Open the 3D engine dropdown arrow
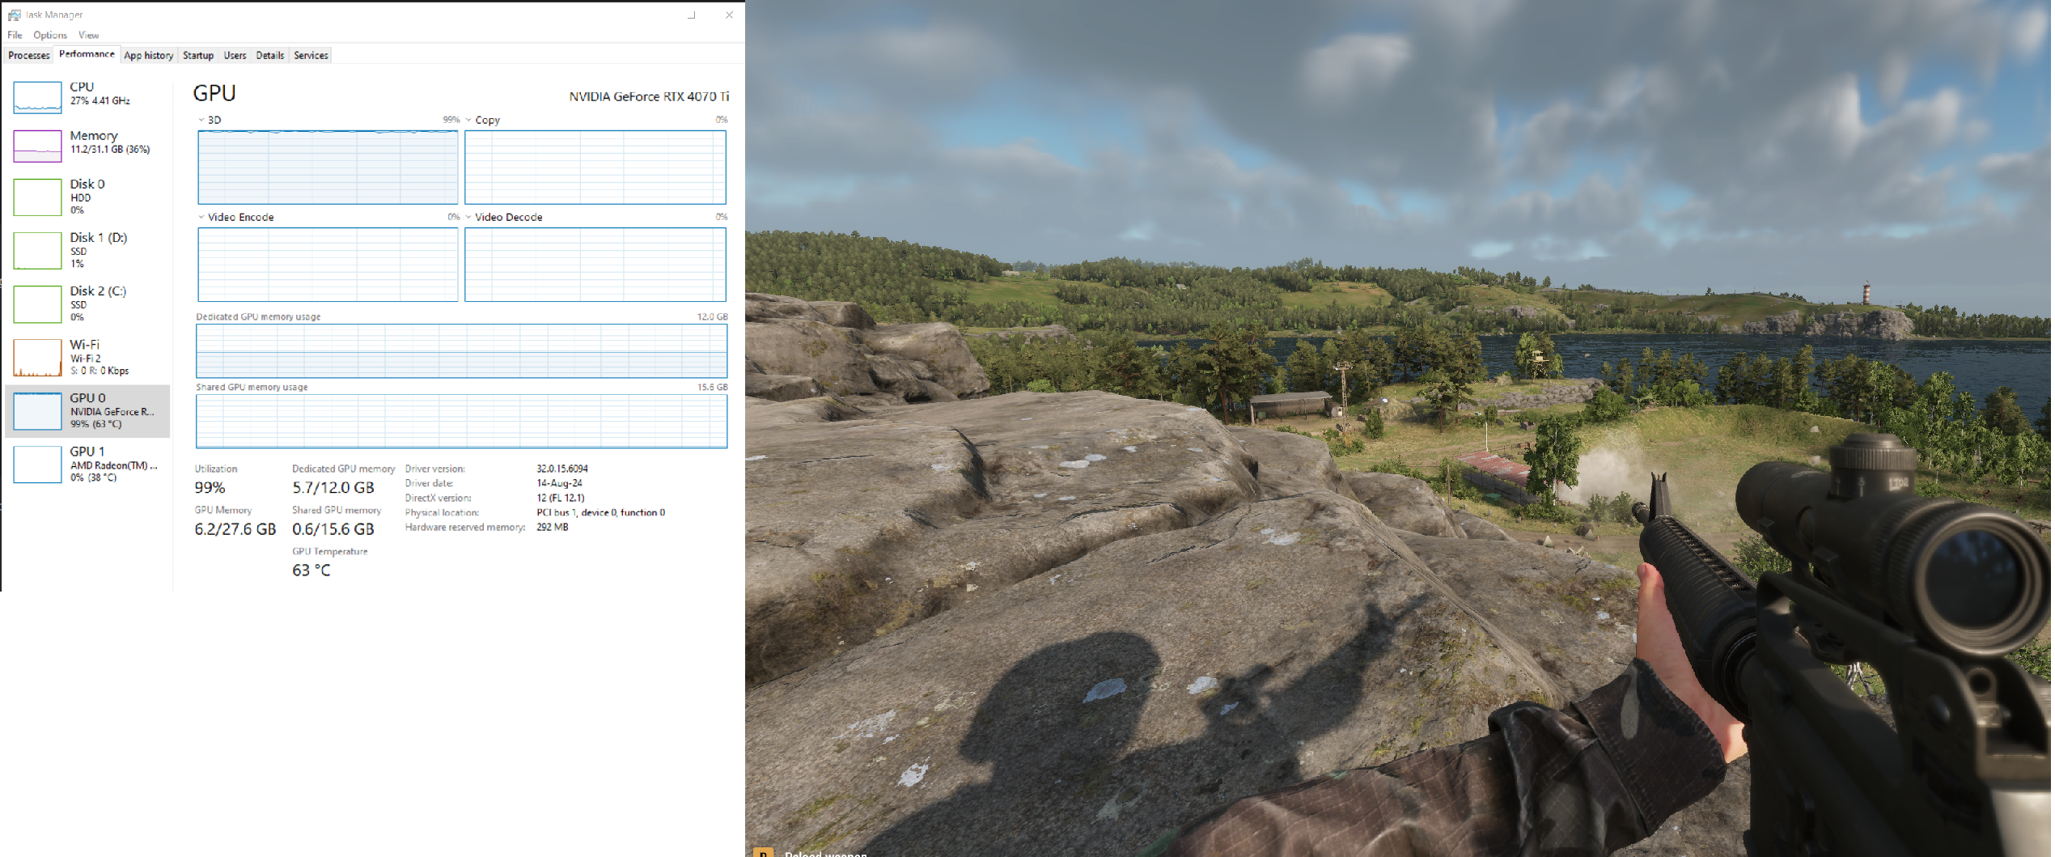Viewport: 2055px width, 857px height. (x=201, y=120)
